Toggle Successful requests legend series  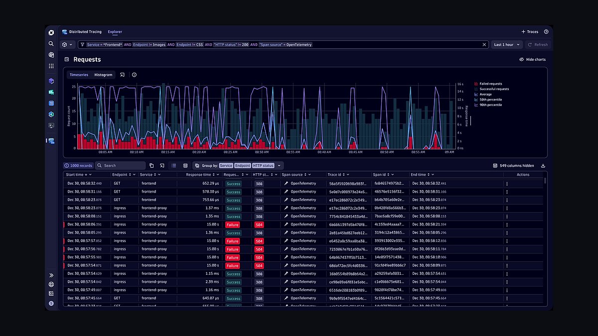click(491, 89)
